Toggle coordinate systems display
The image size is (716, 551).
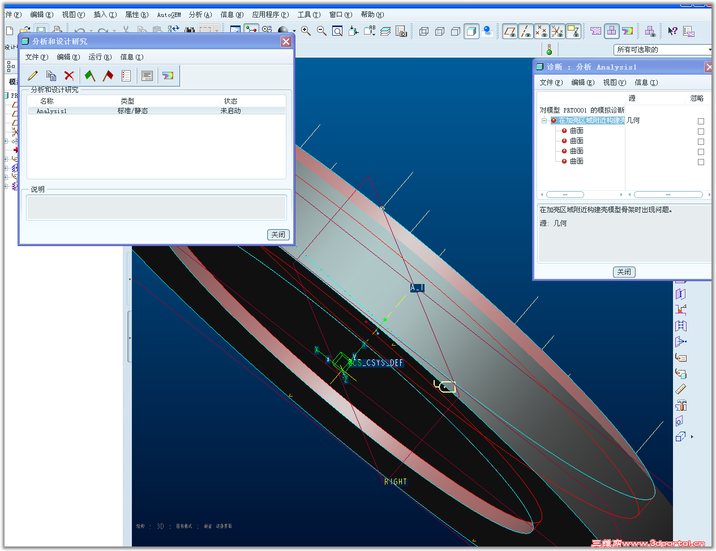click(x=558, y=31)
